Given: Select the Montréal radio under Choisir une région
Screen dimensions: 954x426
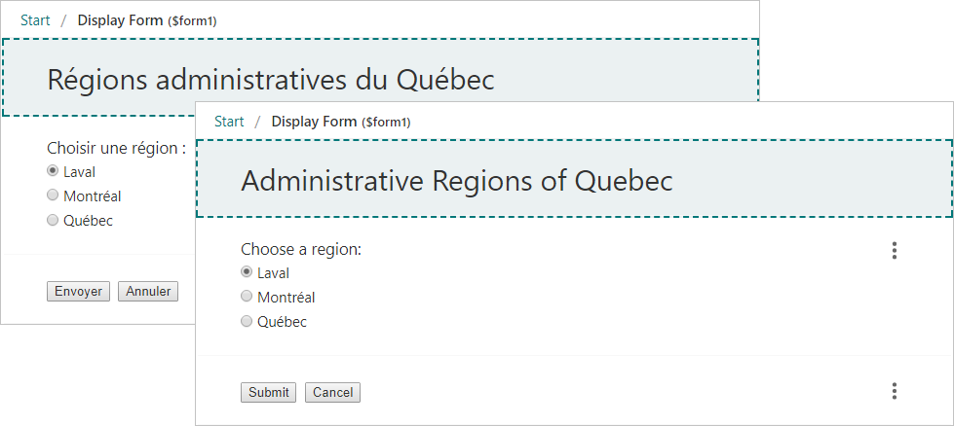Looking at the screenshot, I should [54, 195].
